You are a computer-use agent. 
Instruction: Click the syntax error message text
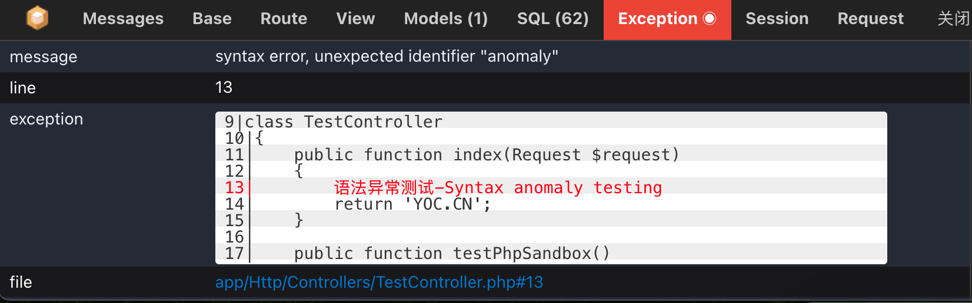[x=387, y=56]
